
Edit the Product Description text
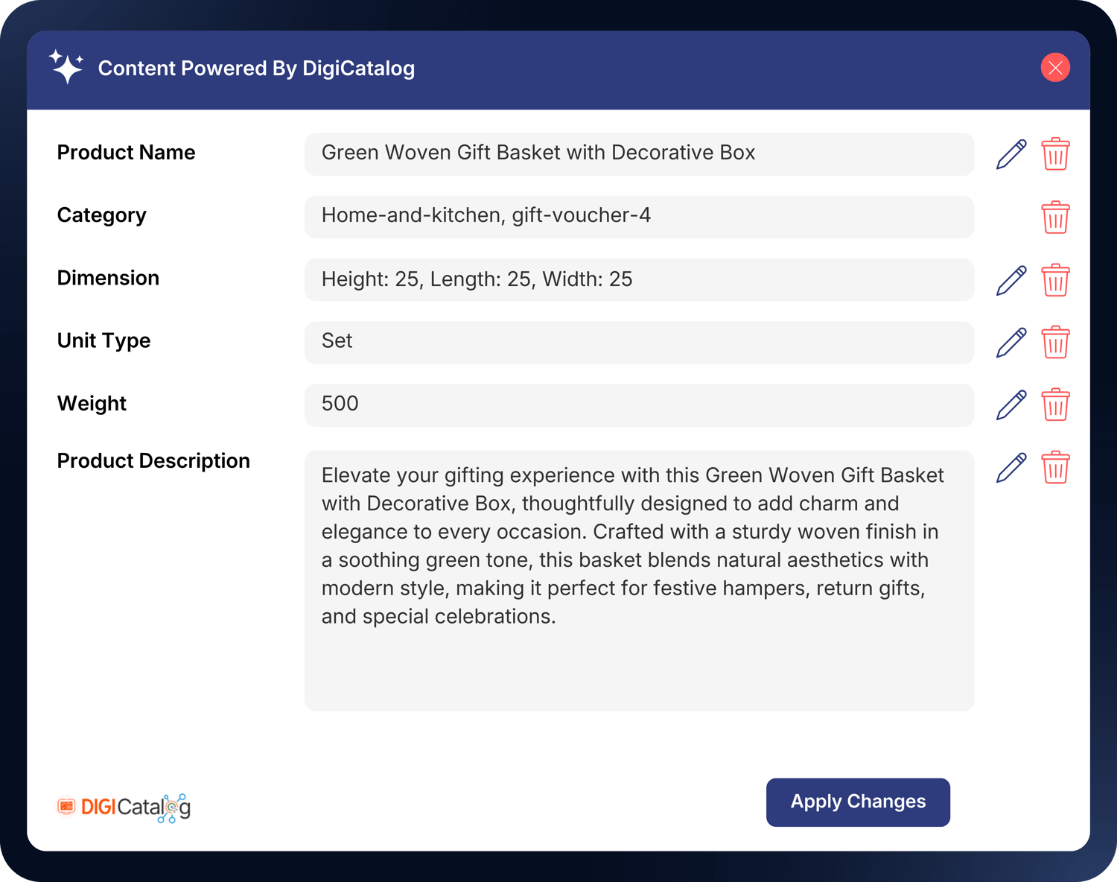pyautogui.click(x=1011, y=468)
